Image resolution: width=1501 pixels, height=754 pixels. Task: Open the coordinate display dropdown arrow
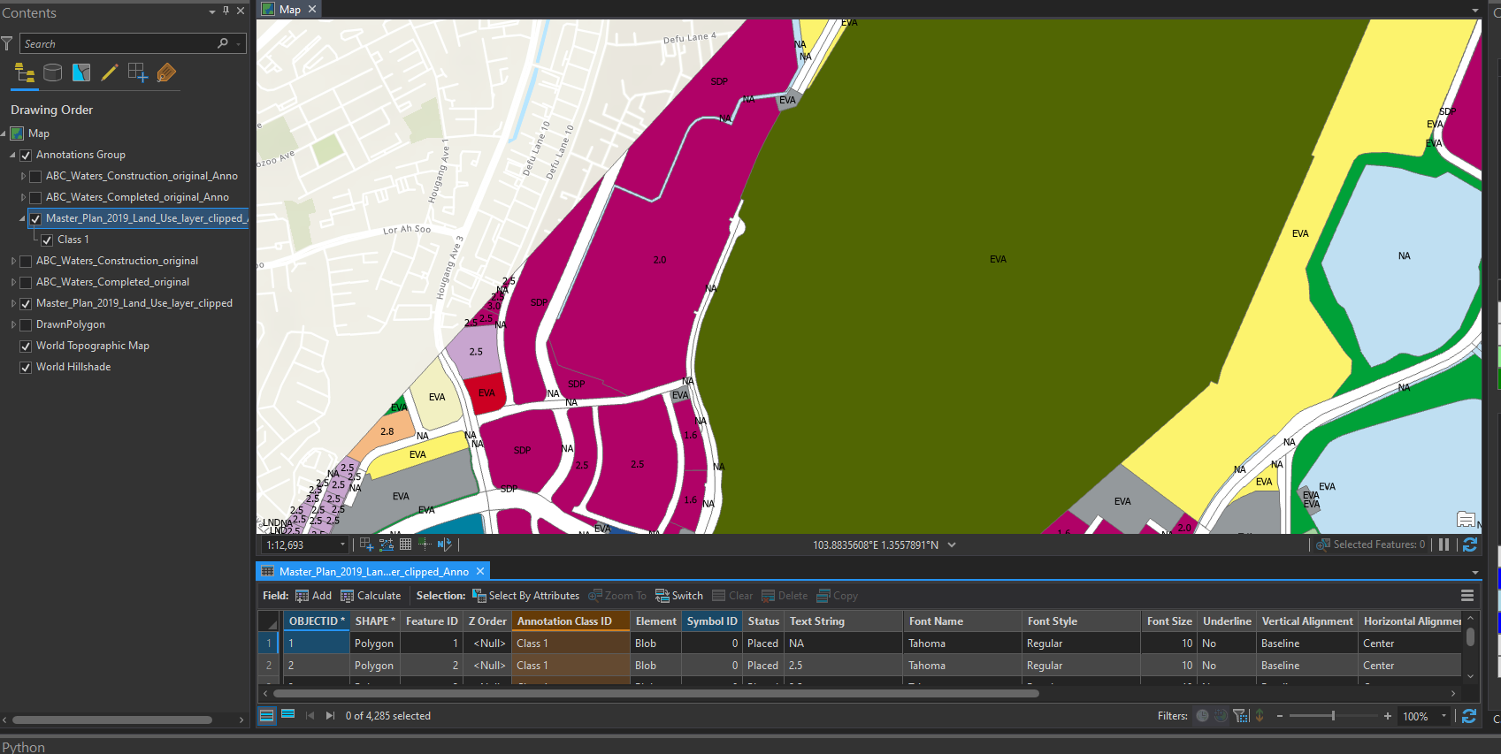[952, 545]
